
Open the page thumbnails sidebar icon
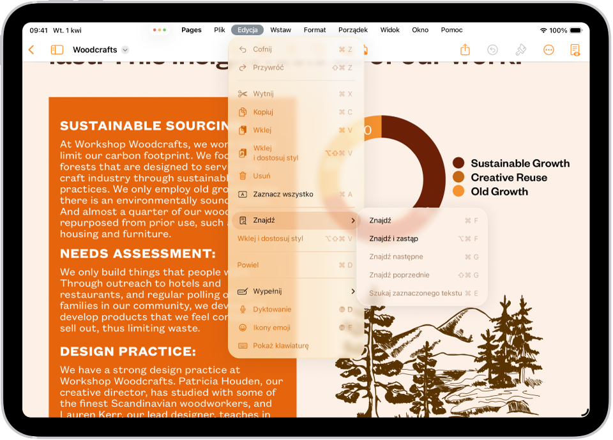pos(56,49)
